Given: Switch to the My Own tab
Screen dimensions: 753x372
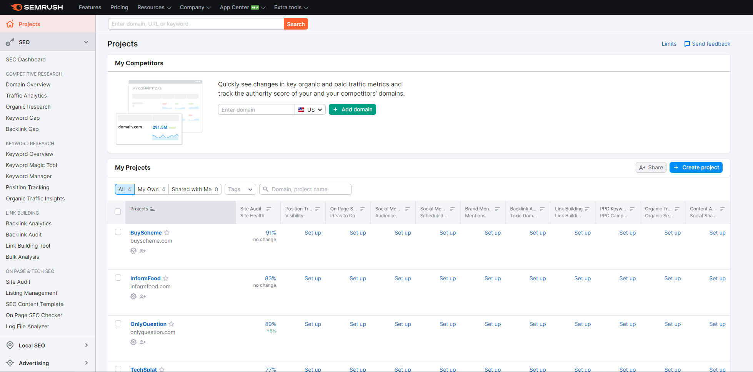Looking at the screenshot, I should tap(151, 189).
